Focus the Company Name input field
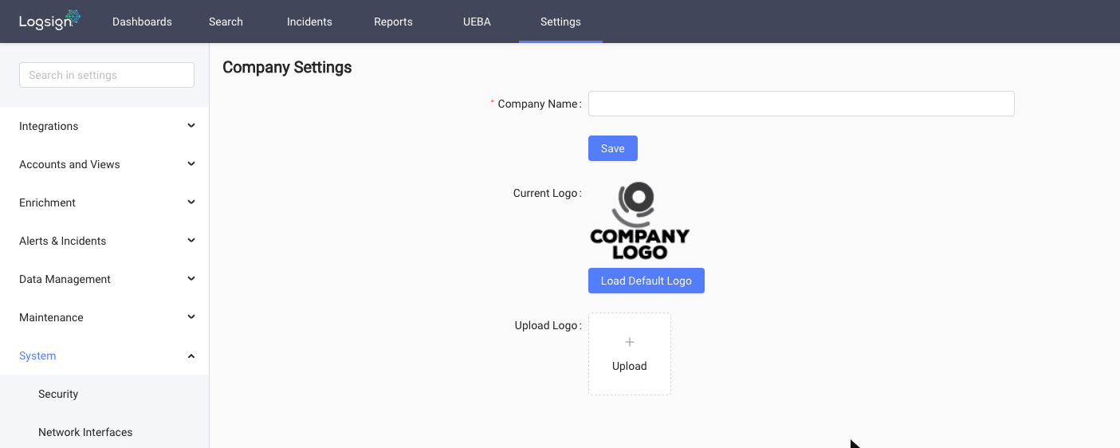 pos(801,104)
